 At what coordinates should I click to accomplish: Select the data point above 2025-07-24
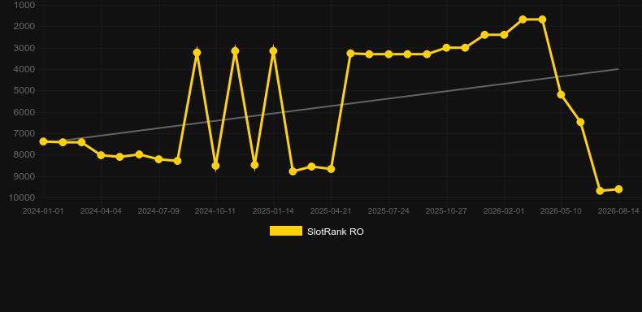pos(388,54)
